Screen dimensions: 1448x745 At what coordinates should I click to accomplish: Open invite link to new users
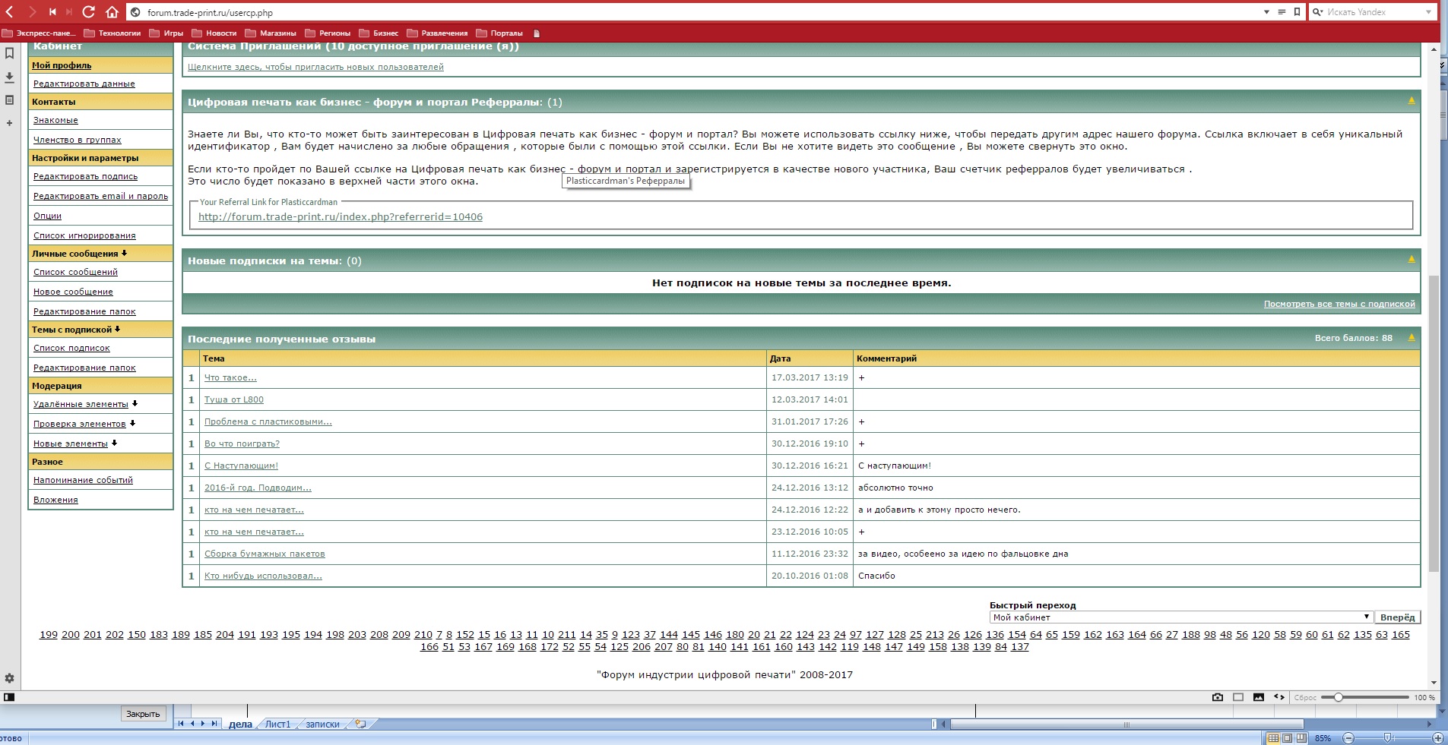pyautogui.click(x=315, y=67)
